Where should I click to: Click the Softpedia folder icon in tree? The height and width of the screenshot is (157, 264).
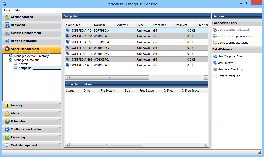(16, 68)
